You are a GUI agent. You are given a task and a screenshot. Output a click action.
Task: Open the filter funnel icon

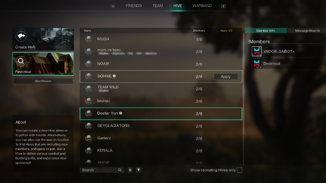click(x=138, y=170)
